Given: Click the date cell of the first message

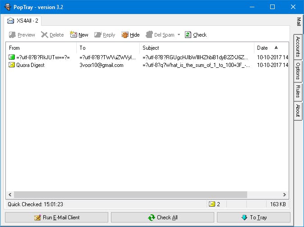Looking at the screenshot, I should (x=272, y=57).
